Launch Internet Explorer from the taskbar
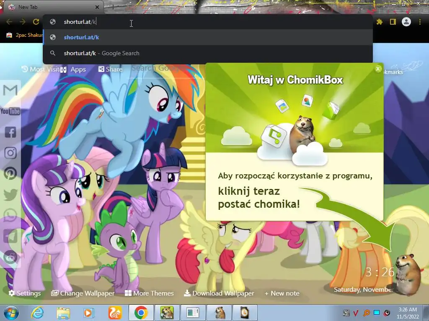The width and height of the screenshot is (429, 321). tap(37, 313)
